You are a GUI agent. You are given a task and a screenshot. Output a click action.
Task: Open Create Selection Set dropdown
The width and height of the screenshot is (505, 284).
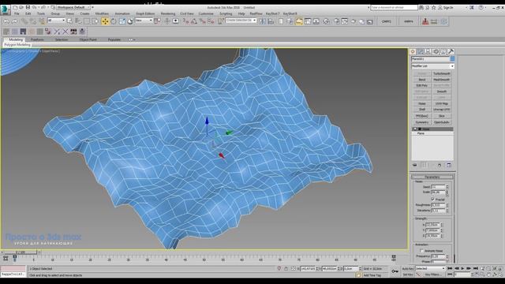click(241, 21)
